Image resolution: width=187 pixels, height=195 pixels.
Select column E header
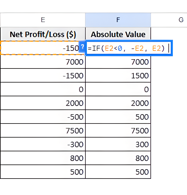[43, 20]
